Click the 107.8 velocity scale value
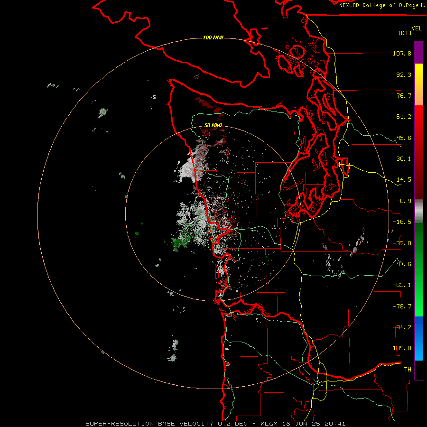The image size is (427, 427). pos(402,53)
